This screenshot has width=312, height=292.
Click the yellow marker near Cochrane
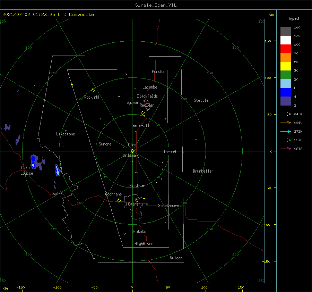(119, 201)
